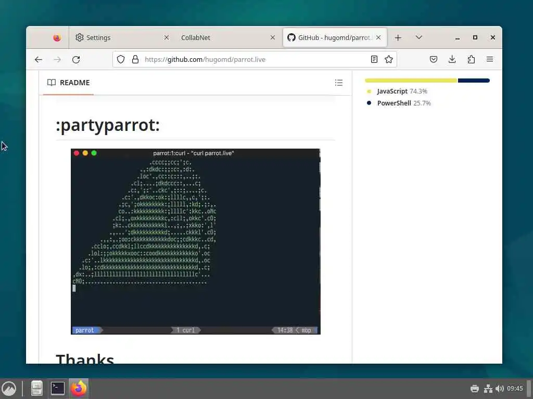Open the desktop application menu launcher

[x=8, y=389]
